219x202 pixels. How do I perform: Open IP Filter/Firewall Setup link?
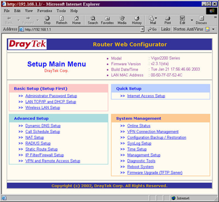point(44,155)
